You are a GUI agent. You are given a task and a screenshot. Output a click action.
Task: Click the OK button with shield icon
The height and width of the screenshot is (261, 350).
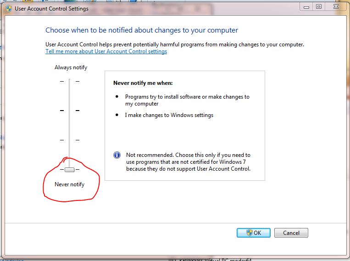coord(254,233)
